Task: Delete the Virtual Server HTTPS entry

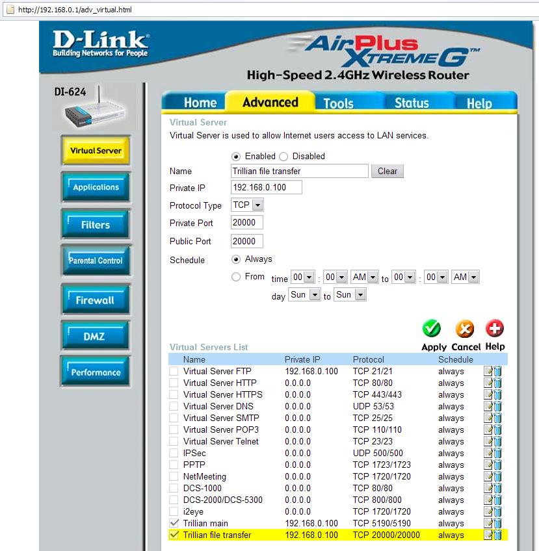Action: click(x=497, y=394)
